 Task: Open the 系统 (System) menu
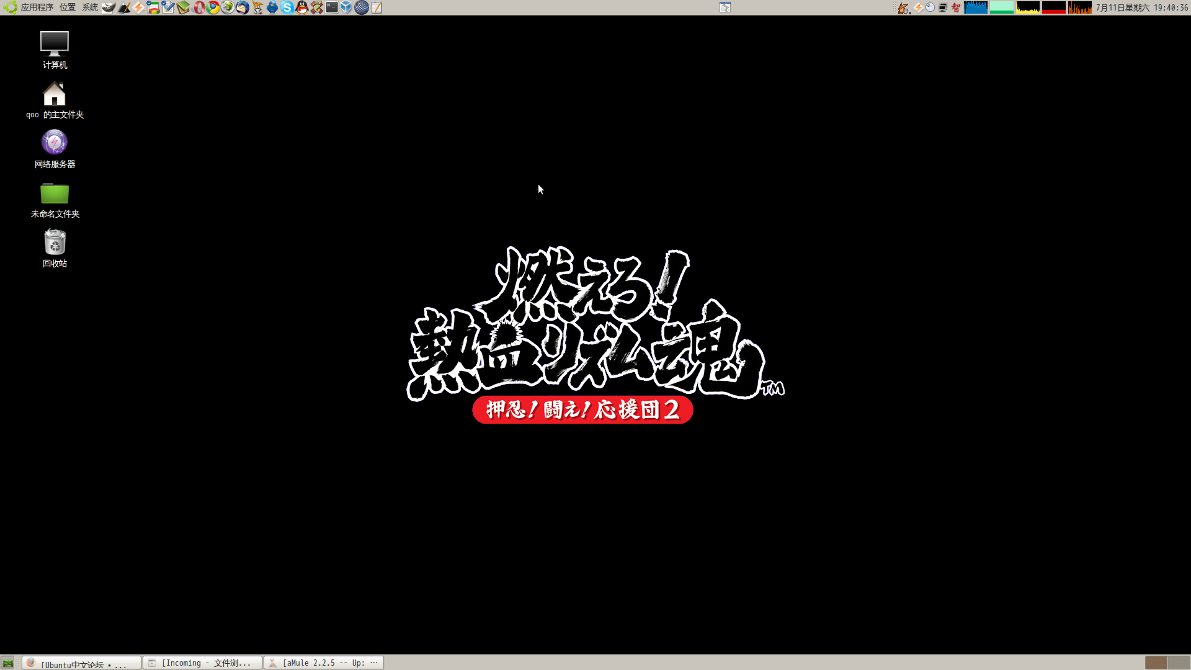coord(90,7)
